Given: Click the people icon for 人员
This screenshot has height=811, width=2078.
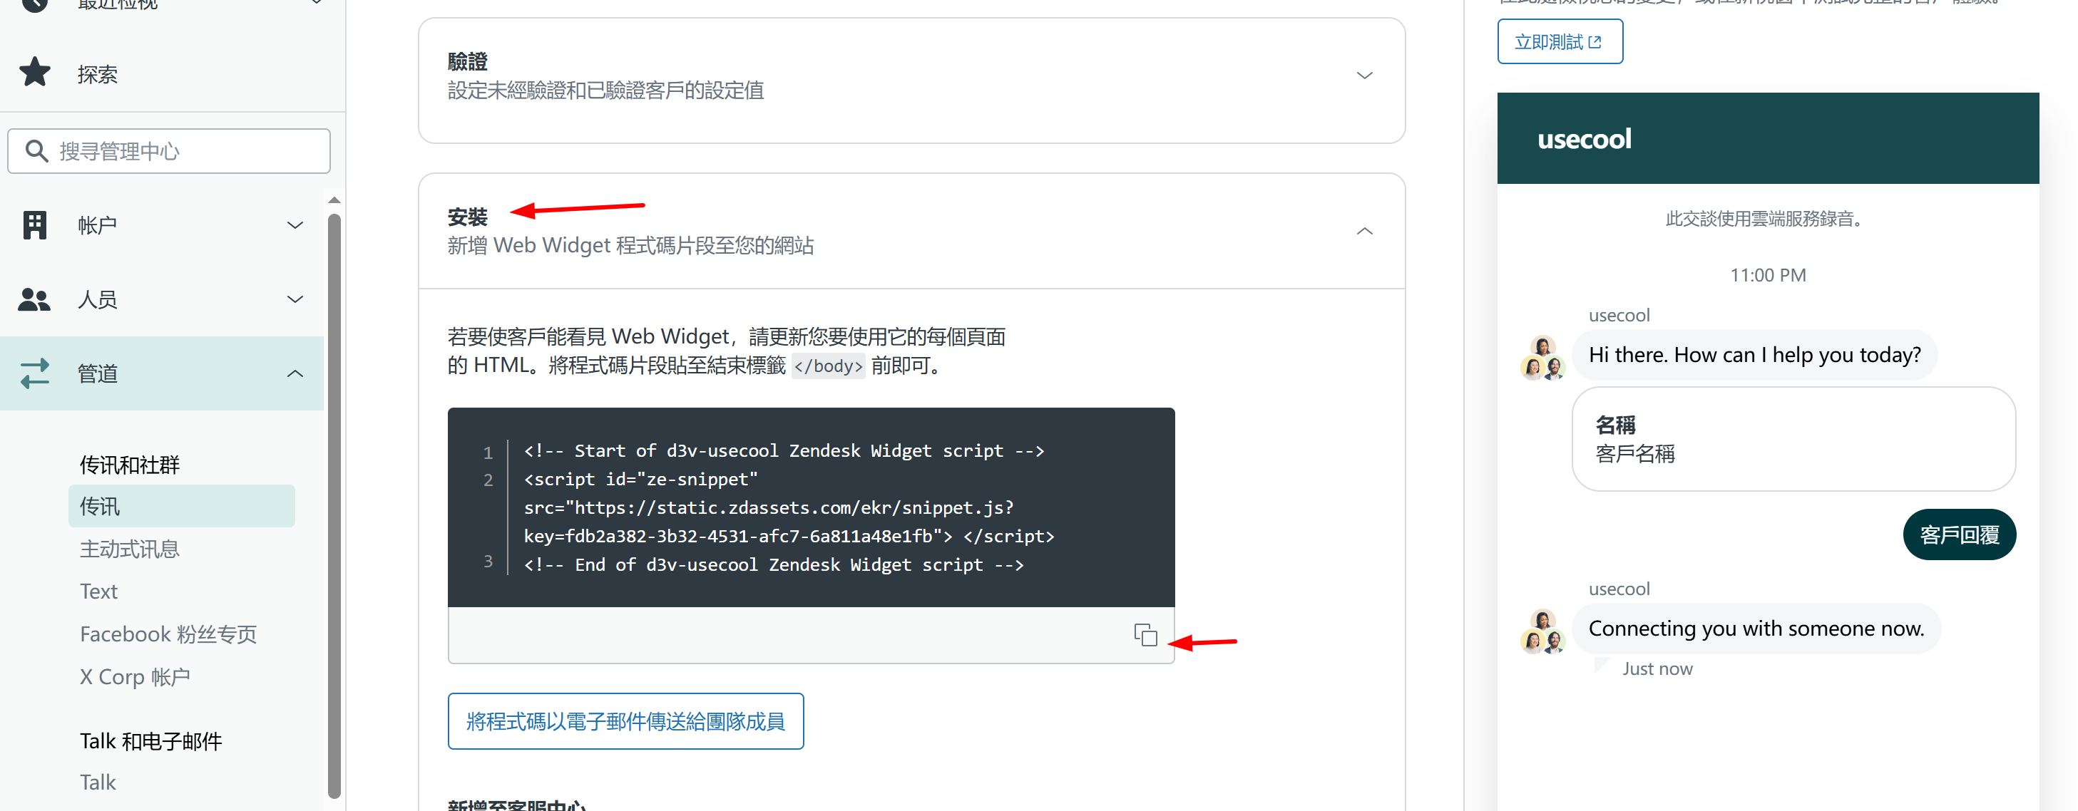Looking at the screenshot, I should [35, 299].
